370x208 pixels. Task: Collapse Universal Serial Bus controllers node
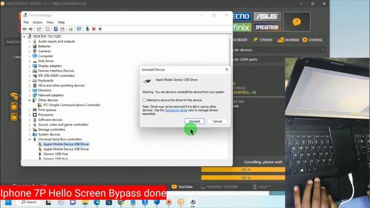click(x=29, y=139)
